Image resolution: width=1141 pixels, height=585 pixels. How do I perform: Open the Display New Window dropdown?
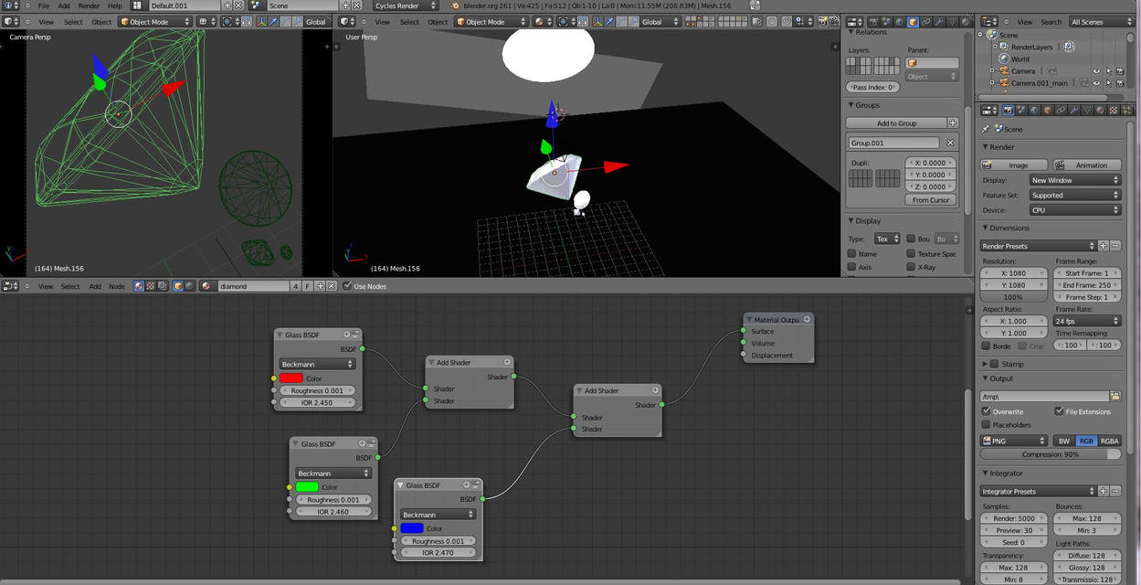[1074, 180]
